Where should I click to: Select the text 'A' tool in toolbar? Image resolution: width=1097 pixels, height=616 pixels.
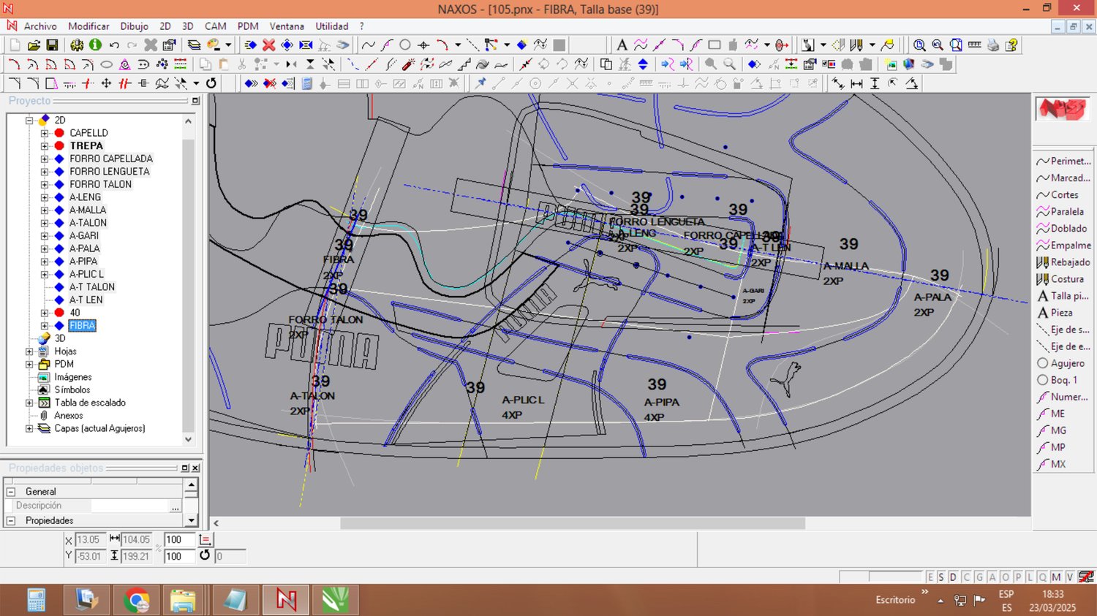[622, 45]
